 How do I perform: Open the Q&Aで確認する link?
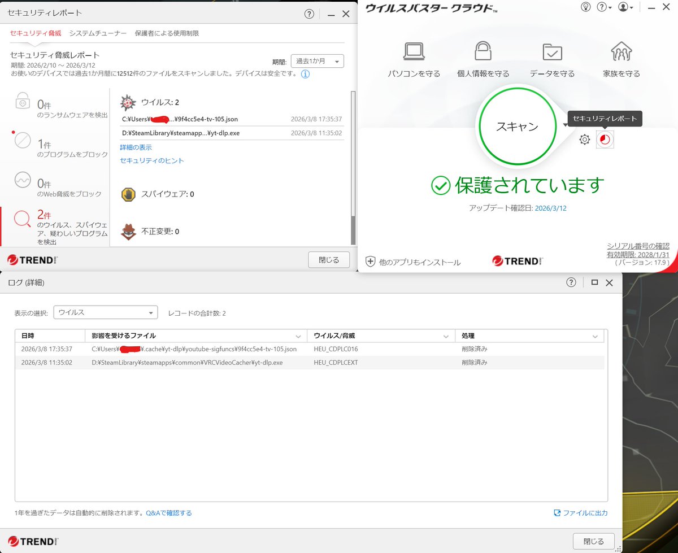(x=169, y=513)
